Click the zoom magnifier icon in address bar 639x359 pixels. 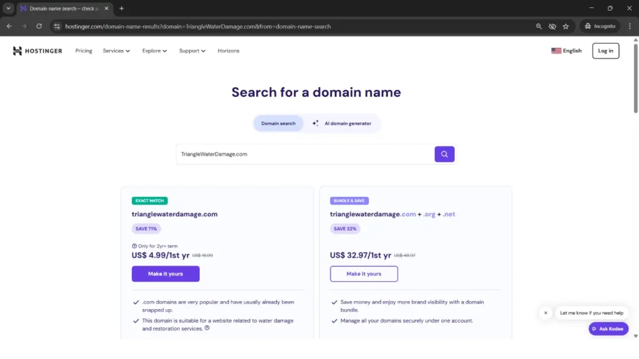pyautogui.click(x=539, y=26)
